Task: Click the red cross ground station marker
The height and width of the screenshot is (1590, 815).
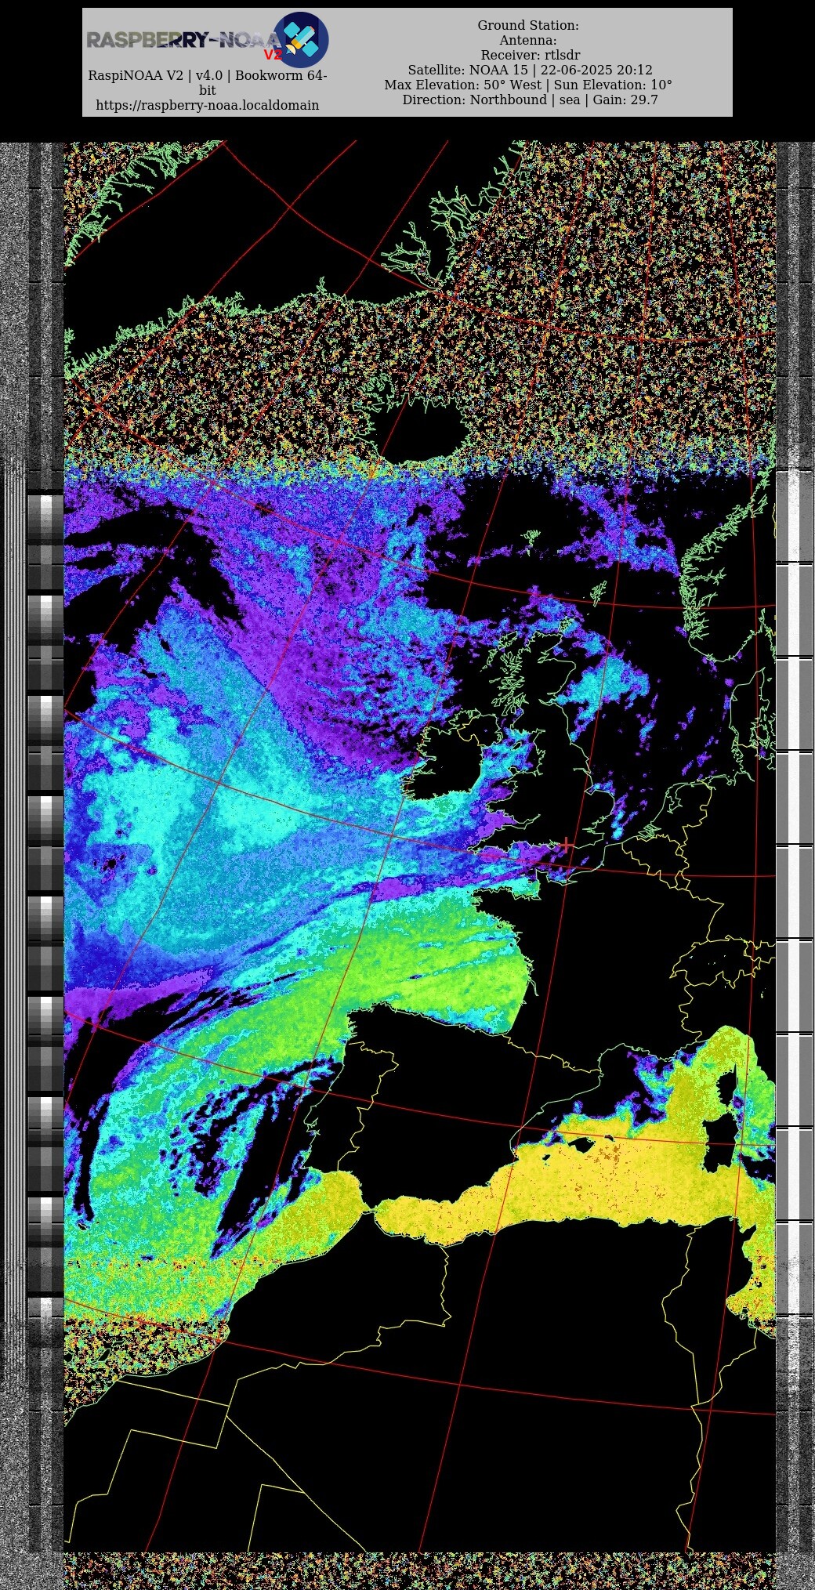Action: click(566, 846)
